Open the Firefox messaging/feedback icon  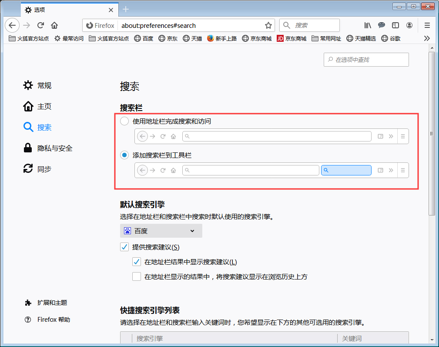tap(382, 25)
